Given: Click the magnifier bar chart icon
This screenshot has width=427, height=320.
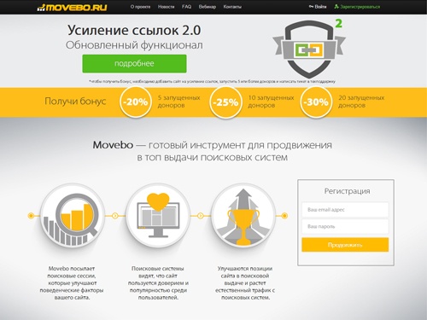Looking at the screenshot, I should [72, 216].
